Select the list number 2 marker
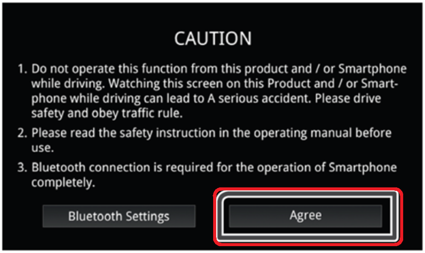Image resolution: width=425 pixels, height=253 pixels. tap(23, 133)
